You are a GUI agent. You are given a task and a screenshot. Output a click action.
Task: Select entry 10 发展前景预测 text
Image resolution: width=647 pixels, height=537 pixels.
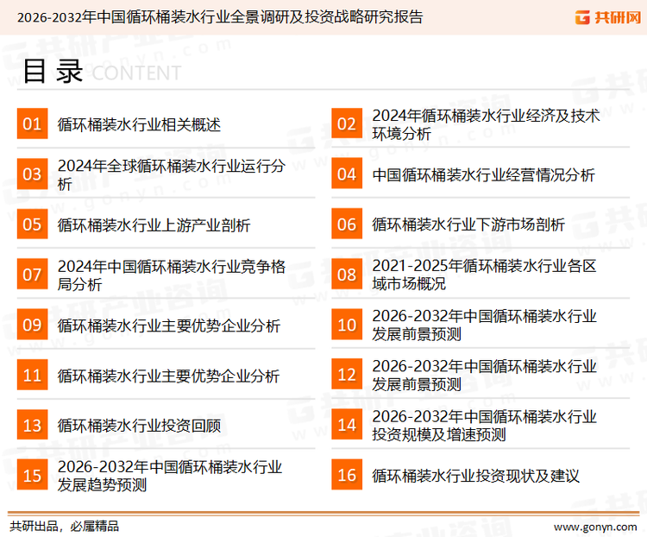pyautogui.click(x=485, y=325)
